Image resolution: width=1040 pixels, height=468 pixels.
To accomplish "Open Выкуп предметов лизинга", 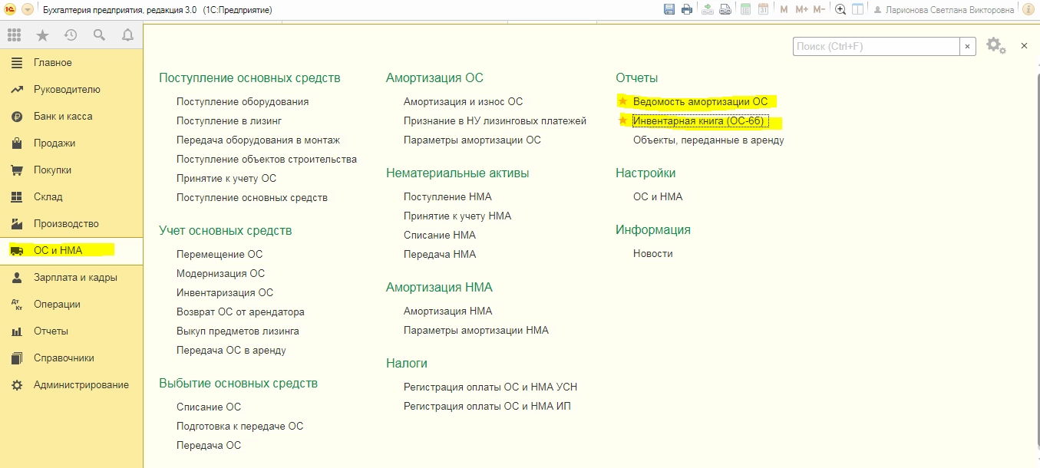I will (238, 331).
